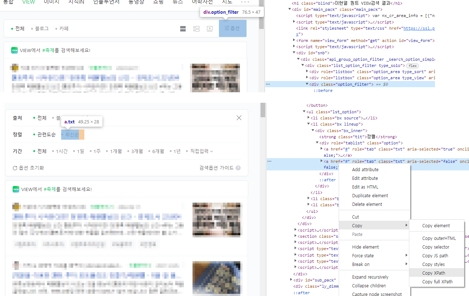Collapse the list_option_filter type_solo node
Image resolution: width=469 pixels, height=296 pixels.
(303, 65)
